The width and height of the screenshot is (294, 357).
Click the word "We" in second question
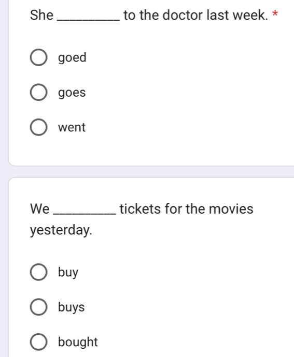[x=40, y=209]
